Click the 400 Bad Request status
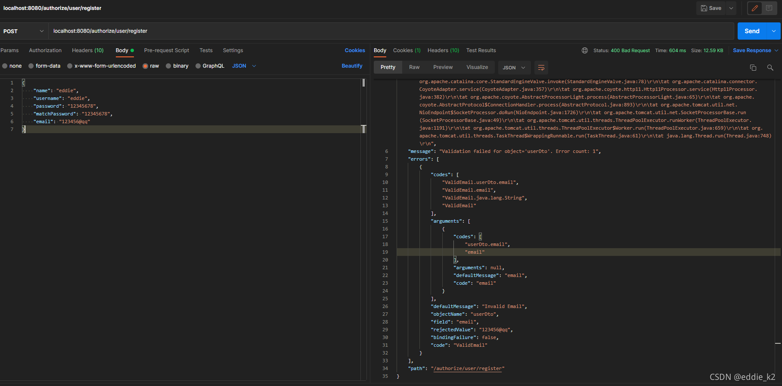The image size is (782, 386). coord(630,50)
